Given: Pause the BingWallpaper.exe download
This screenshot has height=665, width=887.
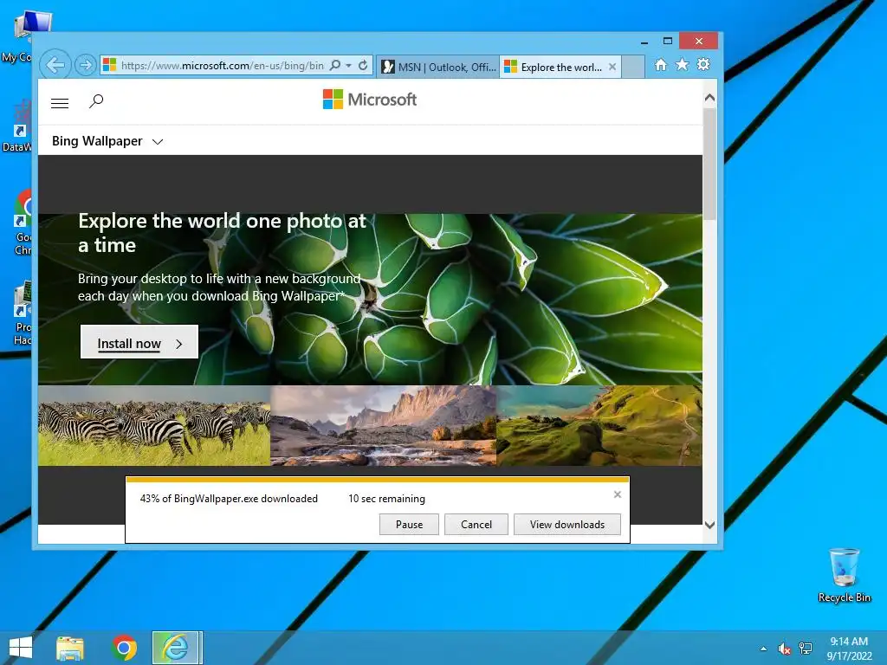Looking at the screenshot, I should [x=409, y=524].
